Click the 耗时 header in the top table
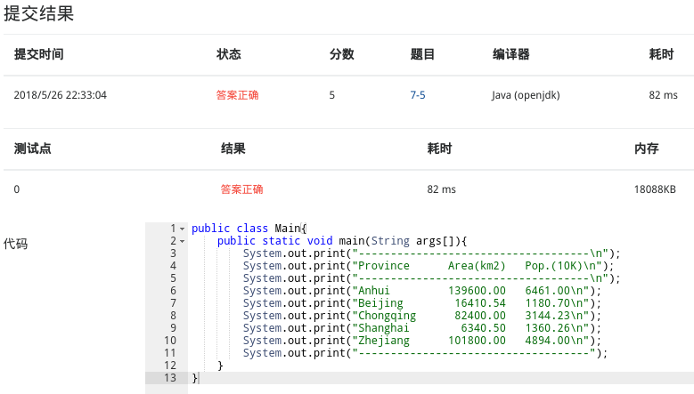This screenshot has width=694, height=394. point(661,54)
